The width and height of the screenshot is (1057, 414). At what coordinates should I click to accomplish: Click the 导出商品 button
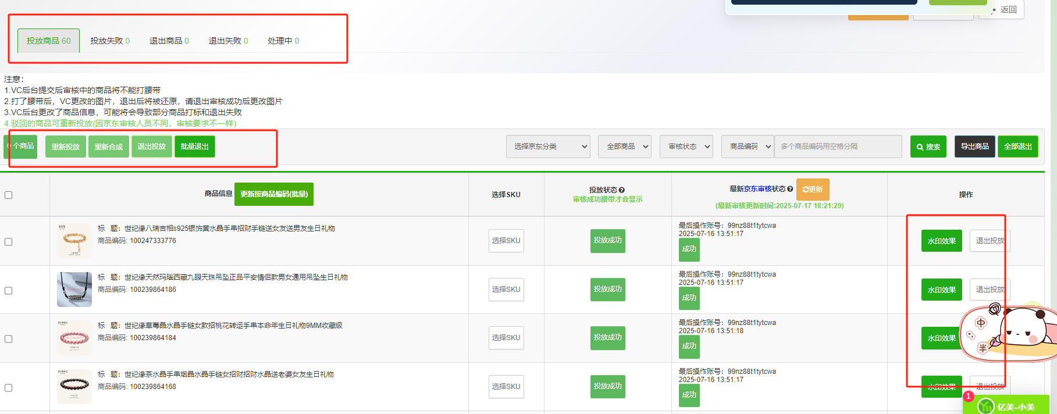(974, 147)
